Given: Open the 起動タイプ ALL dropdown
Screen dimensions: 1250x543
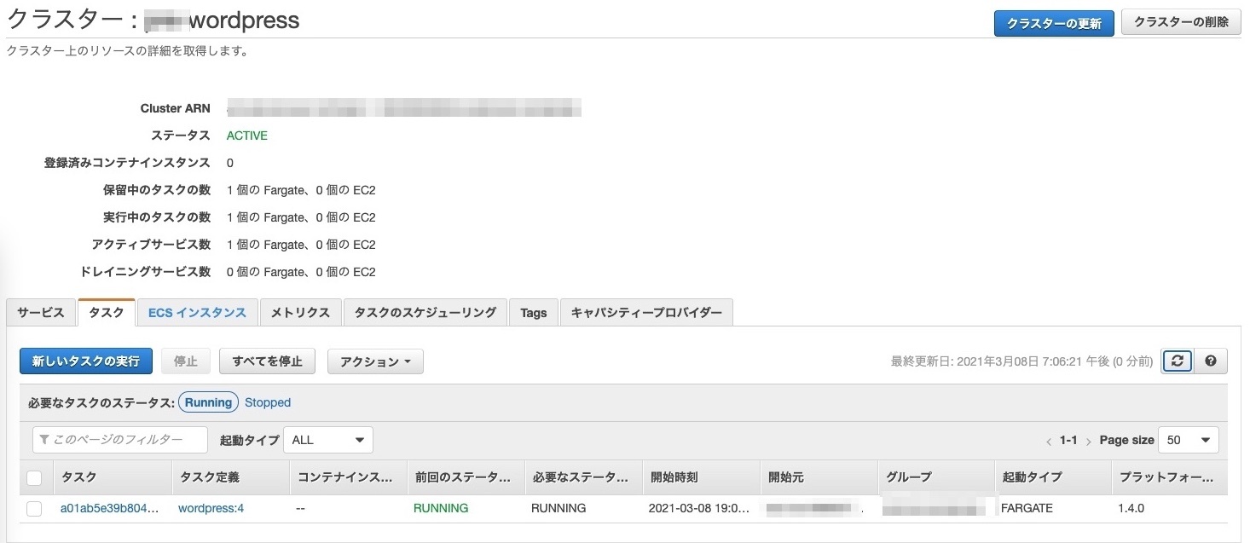Looking at the screenshot, I should pos(327,440).
